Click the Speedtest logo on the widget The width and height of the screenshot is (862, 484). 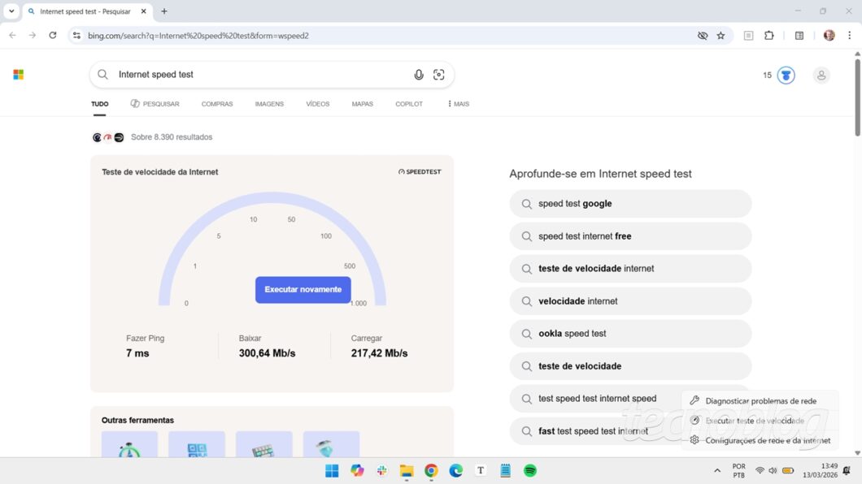pos(420,171)
